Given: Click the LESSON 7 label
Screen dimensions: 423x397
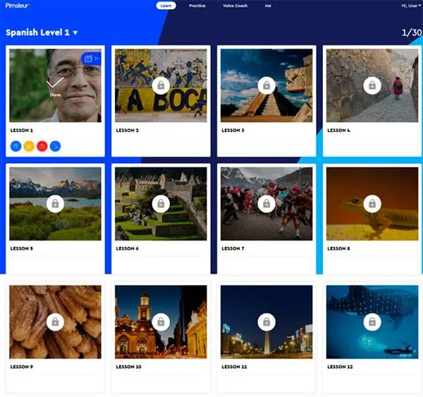Looking at the screenshot, I should (x=233, y=248).
